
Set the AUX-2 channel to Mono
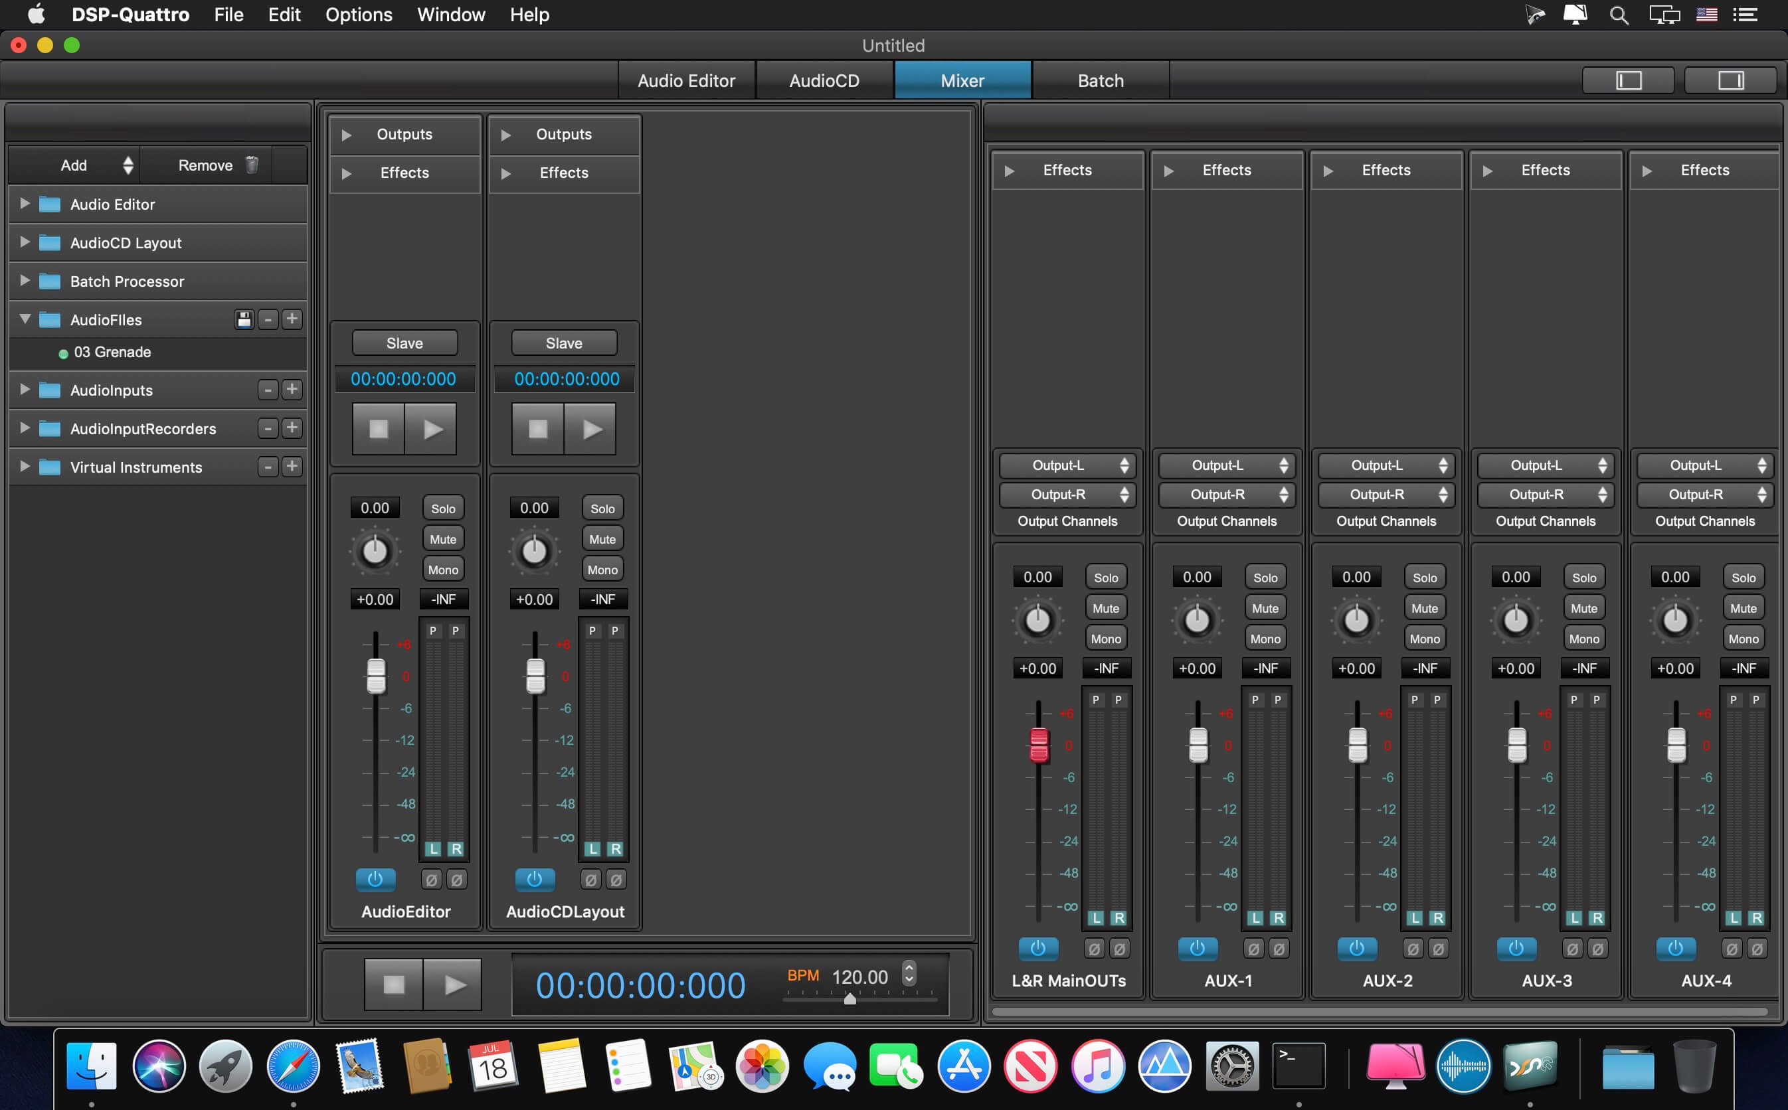[x=1425, y=639]
